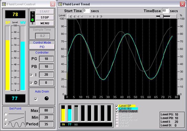Click the rightmost forward arrow above the trend
The height and width of the screenshot is (131, 187).
(x=101, y=16)
